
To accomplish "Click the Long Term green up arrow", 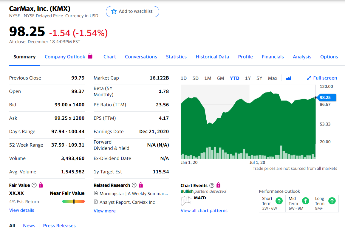I will [x=332, y=201].
